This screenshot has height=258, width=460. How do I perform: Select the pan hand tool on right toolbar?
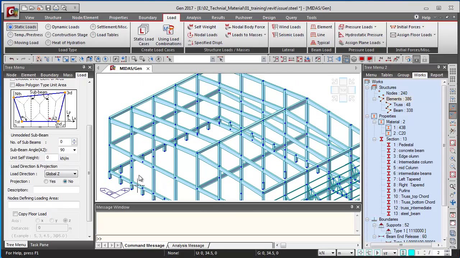pyautogui.click(x=453, y=195)
